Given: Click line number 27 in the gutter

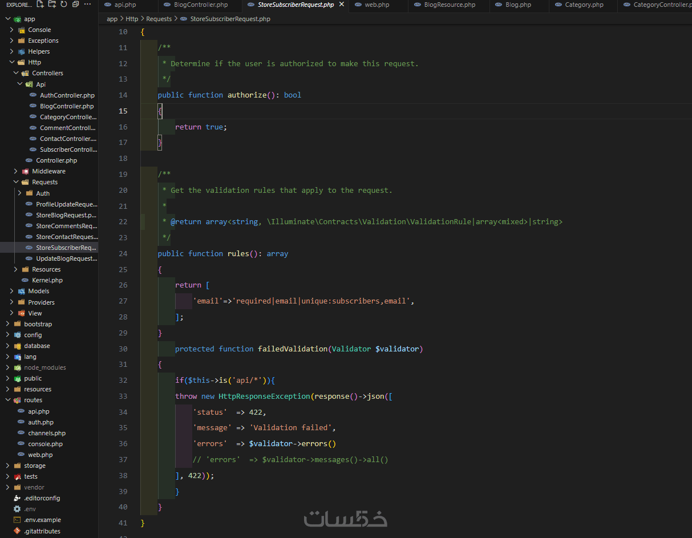Looking at the screenshot, I should [x=123, y=301].
